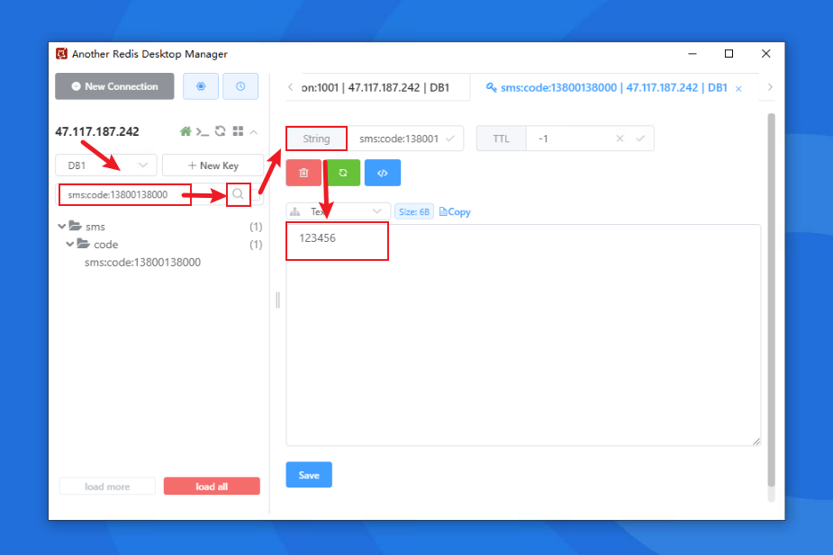Open the command log clock icon
This screenshot has width=833, height=555.
pyautogui.click(x=240, y=86)
